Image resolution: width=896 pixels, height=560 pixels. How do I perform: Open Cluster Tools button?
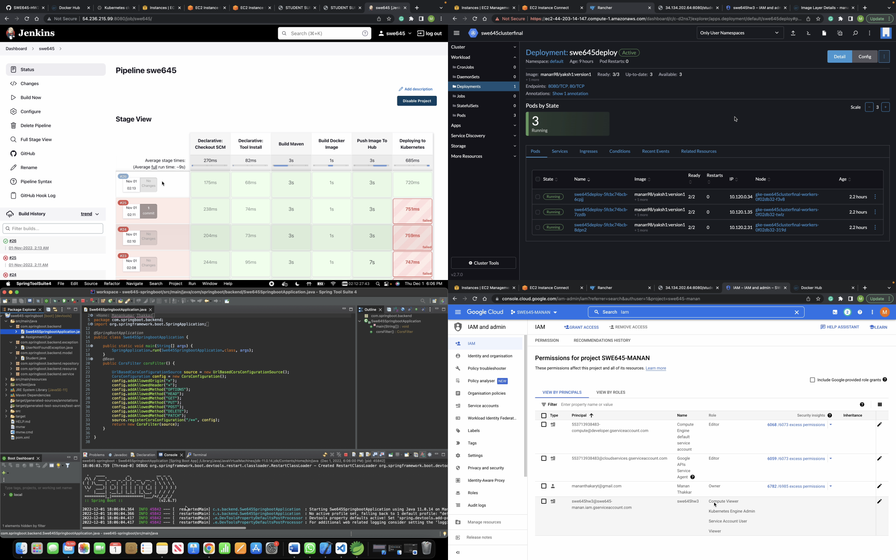pyautogui.click(x=483, y=263)
